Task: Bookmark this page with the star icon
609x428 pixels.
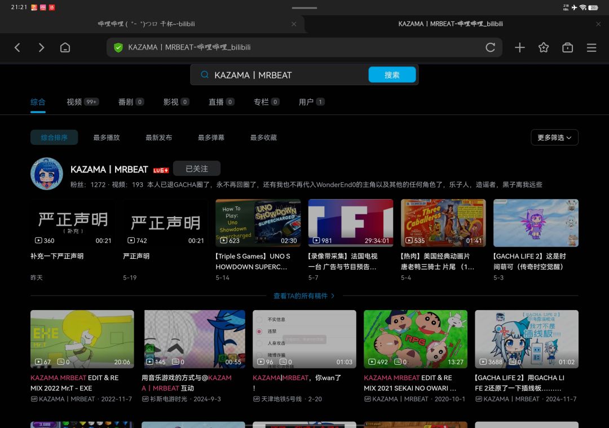Action: [x=544, y=47]
